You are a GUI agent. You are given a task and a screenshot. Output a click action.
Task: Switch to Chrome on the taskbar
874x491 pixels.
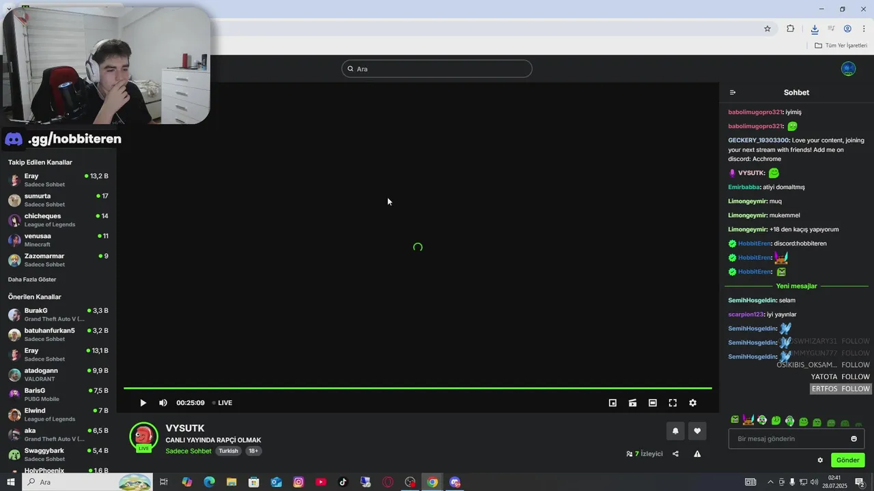(x=432, y=482)
